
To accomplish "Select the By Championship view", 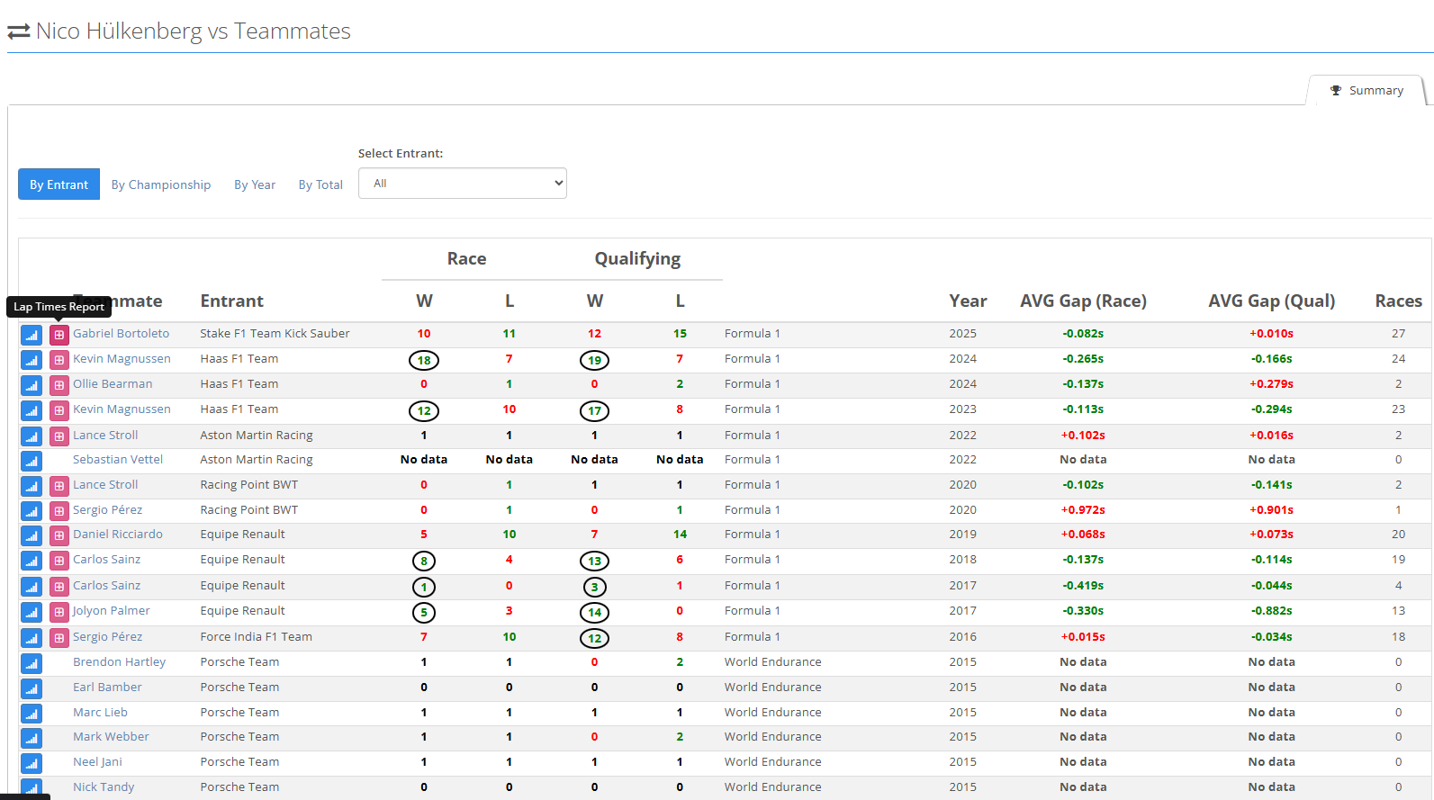I will tap(161, 184).
